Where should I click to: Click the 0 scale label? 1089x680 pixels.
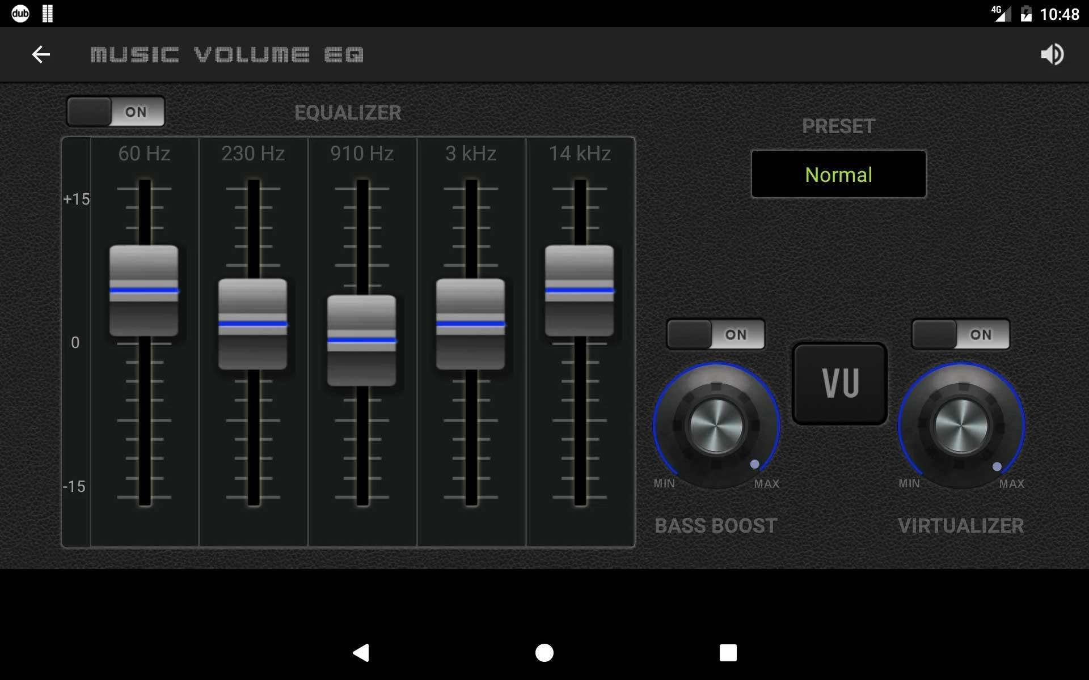point(75,343)
